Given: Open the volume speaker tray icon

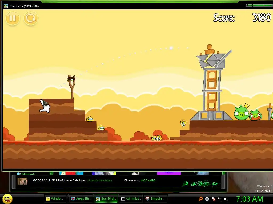Looking at the screenshot, I should pos(226,199).
